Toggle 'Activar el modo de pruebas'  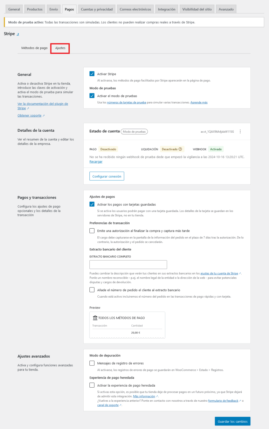(x=92, y=96)
